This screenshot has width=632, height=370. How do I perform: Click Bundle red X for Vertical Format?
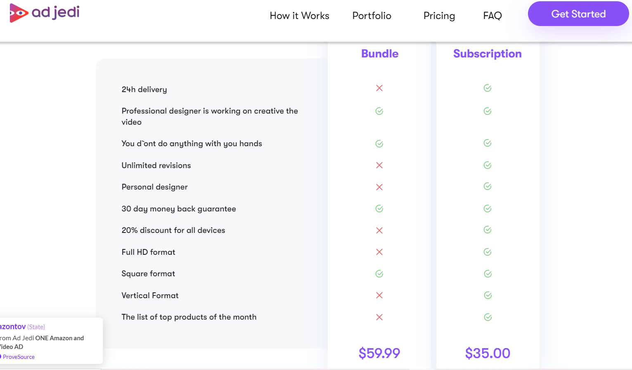pos(379,295)
